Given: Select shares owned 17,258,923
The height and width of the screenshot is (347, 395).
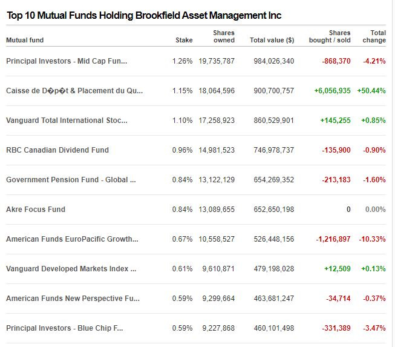Looking at the screenshot, I should click(217, 121).
